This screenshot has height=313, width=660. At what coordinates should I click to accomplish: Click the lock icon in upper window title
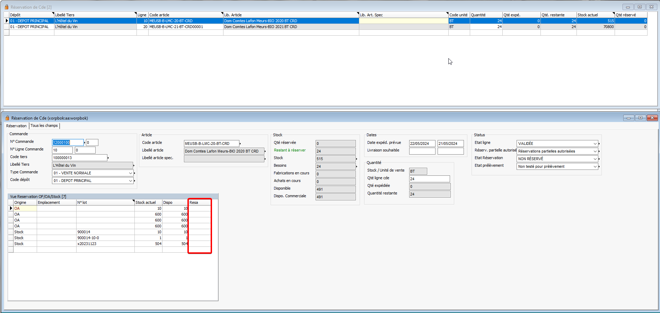[x=7, y=7]
